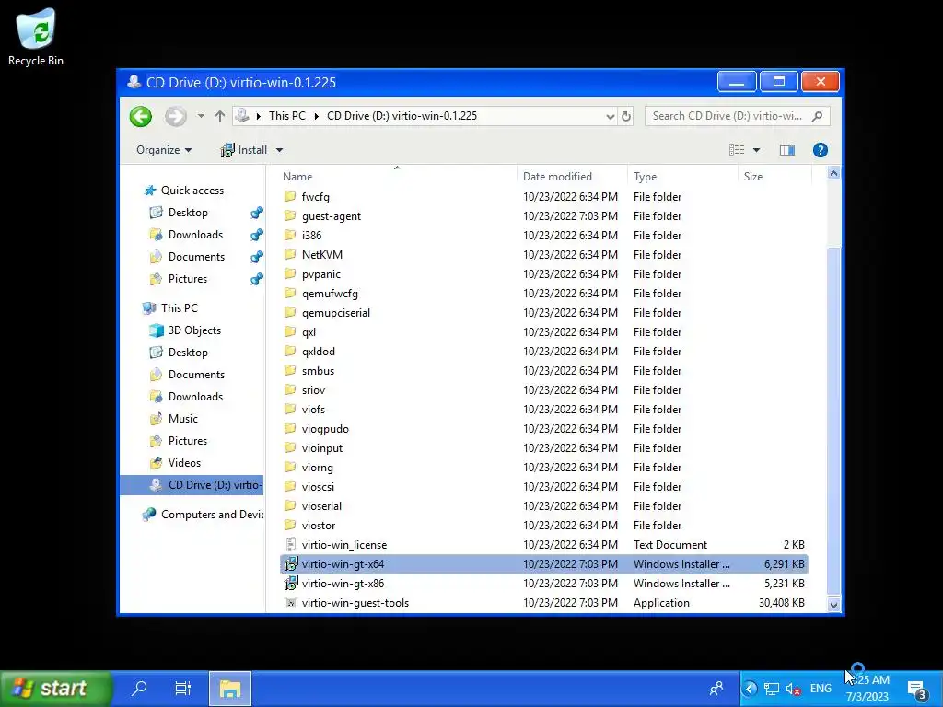Open notification center with 3 notifications

click(x=918, y=690)
